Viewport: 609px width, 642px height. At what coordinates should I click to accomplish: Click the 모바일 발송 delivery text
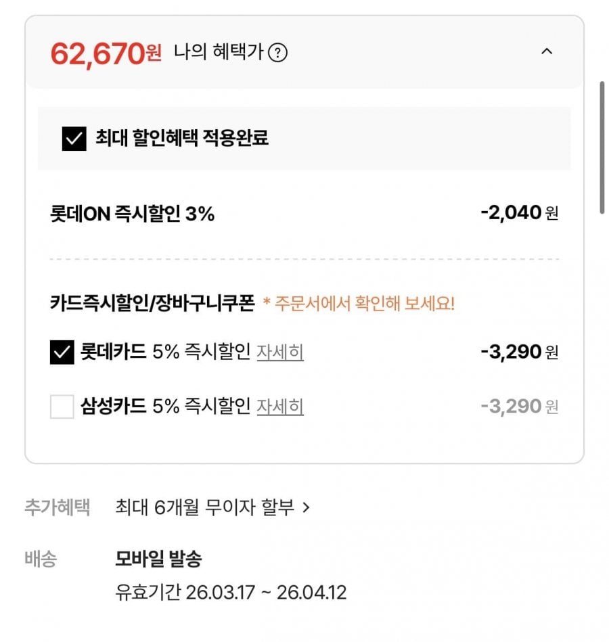(158, 559)
